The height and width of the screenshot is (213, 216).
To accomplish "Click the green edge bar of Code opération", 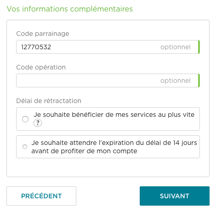I will coord(199,81).
